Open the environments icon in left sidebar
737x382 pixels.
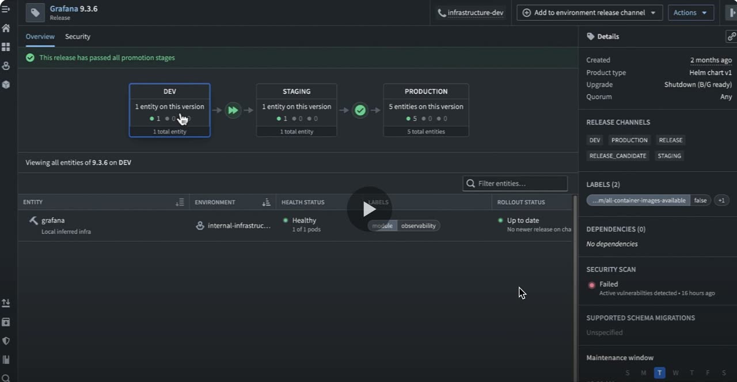tap(6, 66)
